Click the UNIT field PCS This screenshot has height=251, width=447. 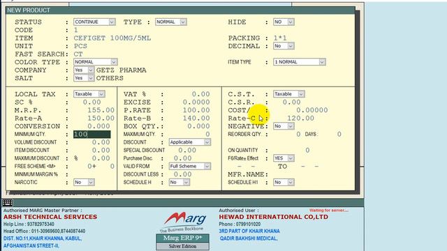(81, 46)
